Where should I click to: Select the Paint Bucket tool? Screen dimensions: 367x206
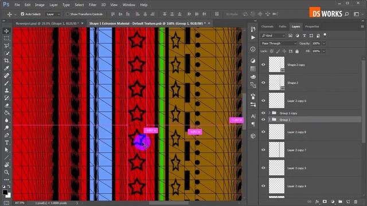6,113
